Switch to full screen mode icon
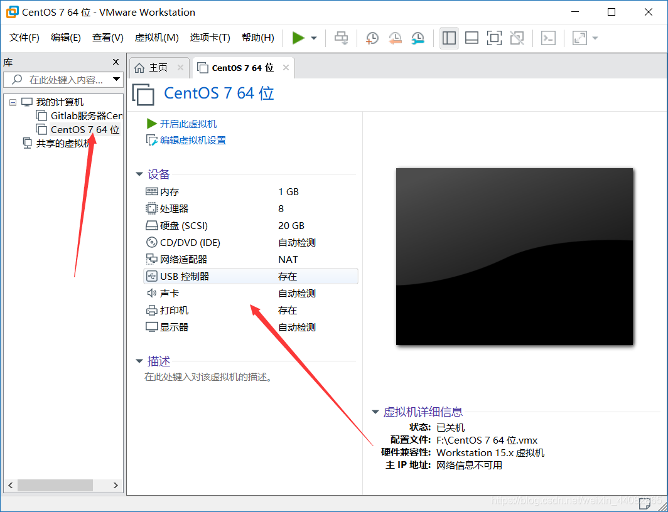The height and width of the screenshot is (512, 668). [494, 38]
